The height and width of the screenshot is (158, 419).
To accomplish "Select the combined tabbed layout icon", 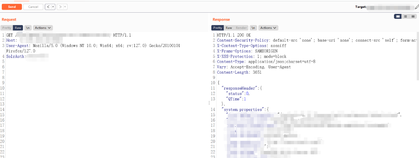I will pyautogui.click(x=413, y=17).
